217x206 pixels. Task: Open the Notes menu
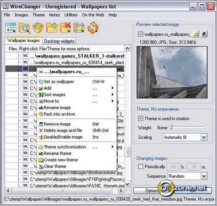click(x=54, y=15)
